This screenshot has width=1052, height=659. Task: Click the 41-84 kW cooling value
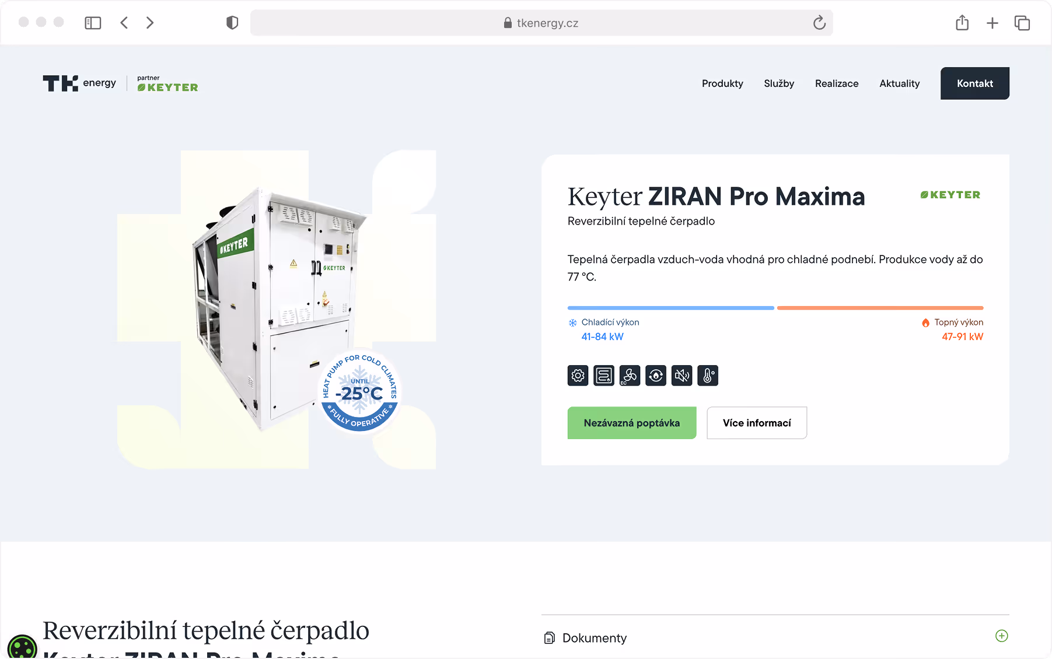[x=602, y=336]
